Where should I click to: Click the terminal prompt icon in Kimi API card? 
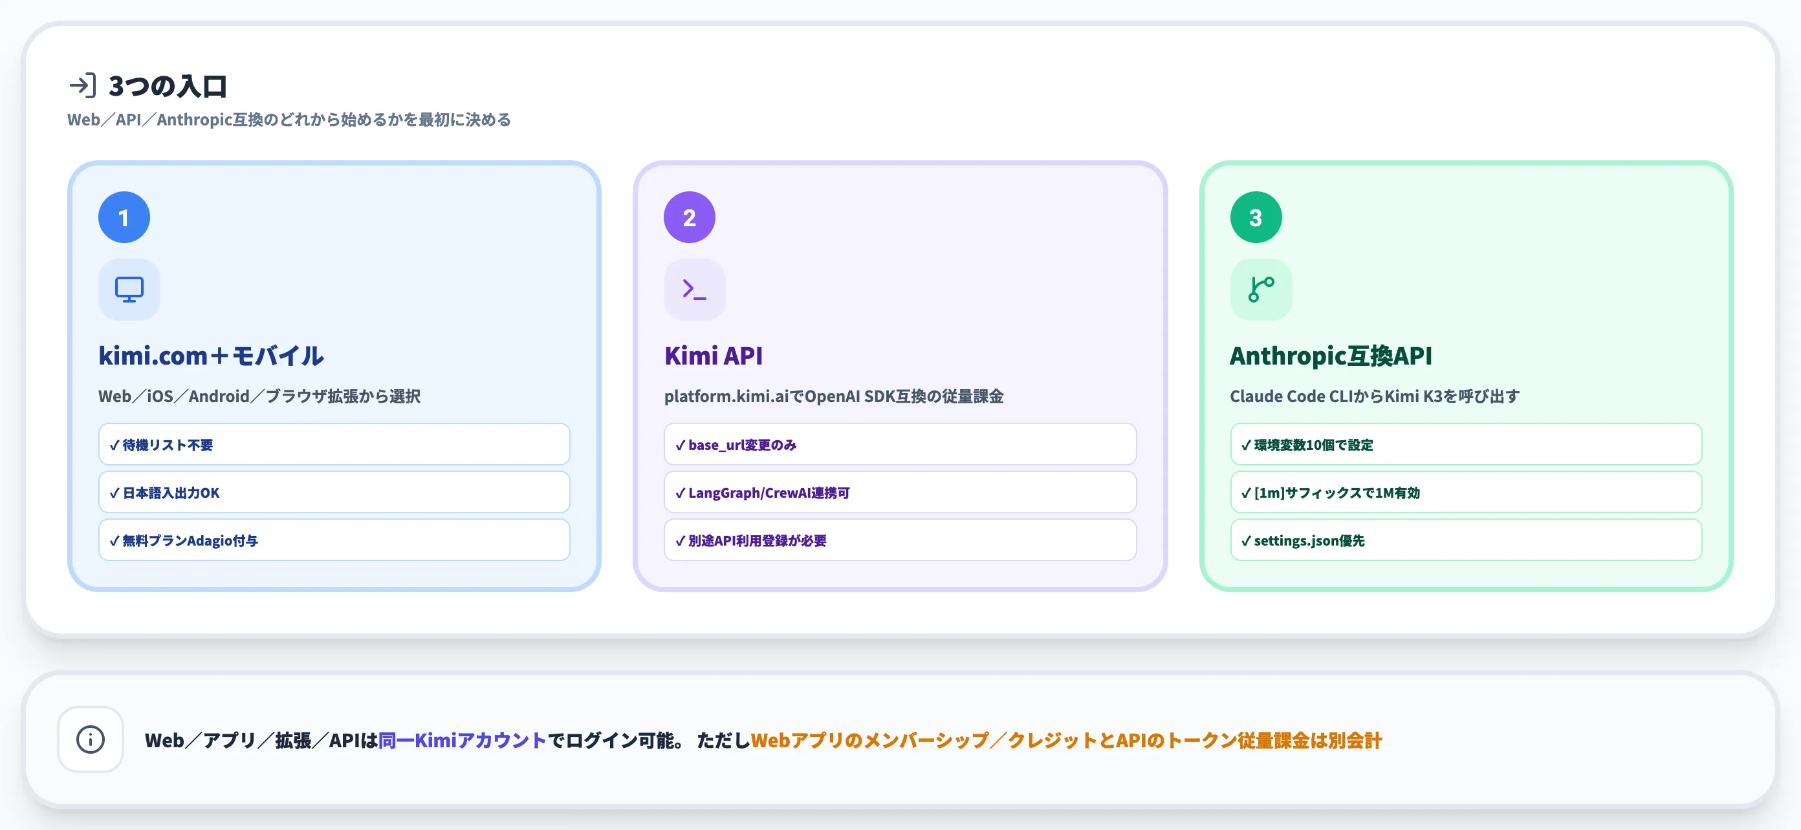point(694,289)
